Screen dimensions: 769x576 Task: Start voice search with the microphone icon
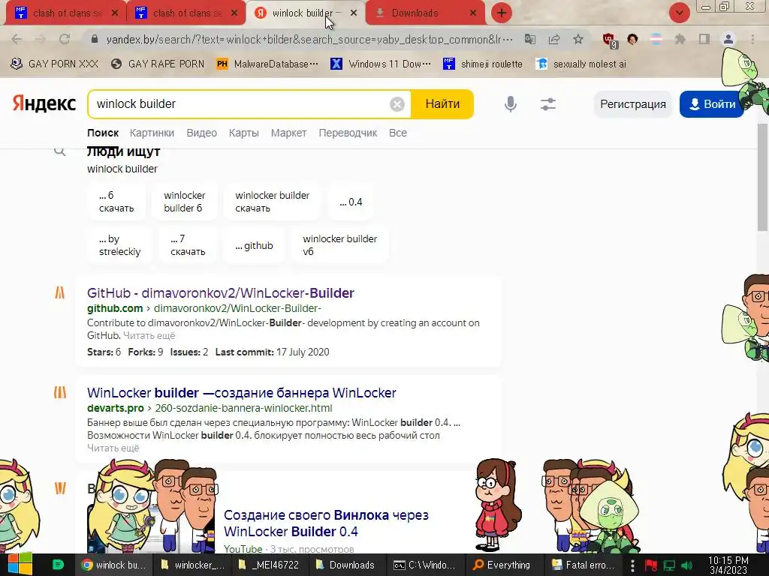[511, 103]
